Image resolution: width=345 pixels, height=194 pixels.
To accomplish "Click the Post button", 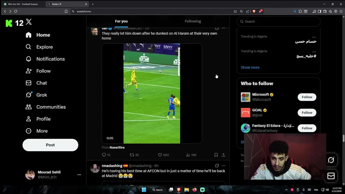I will [x=50, y=145].
